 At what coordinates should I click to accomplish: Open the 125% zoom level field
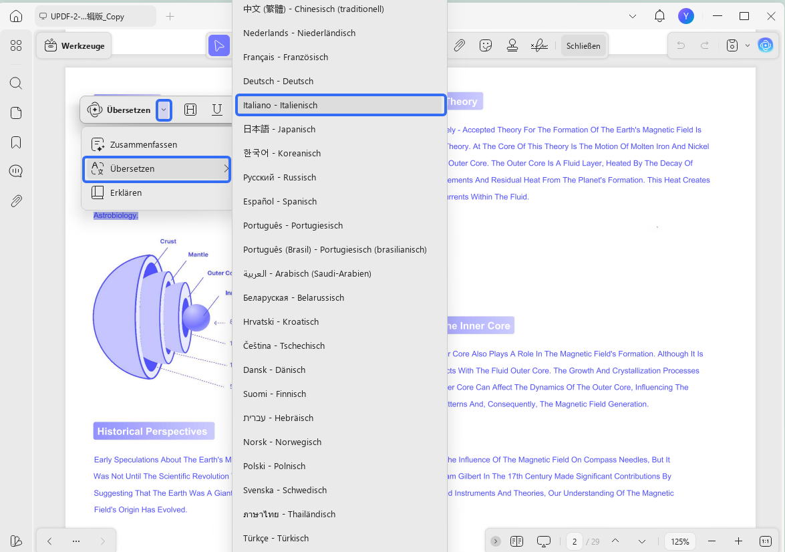680,541
